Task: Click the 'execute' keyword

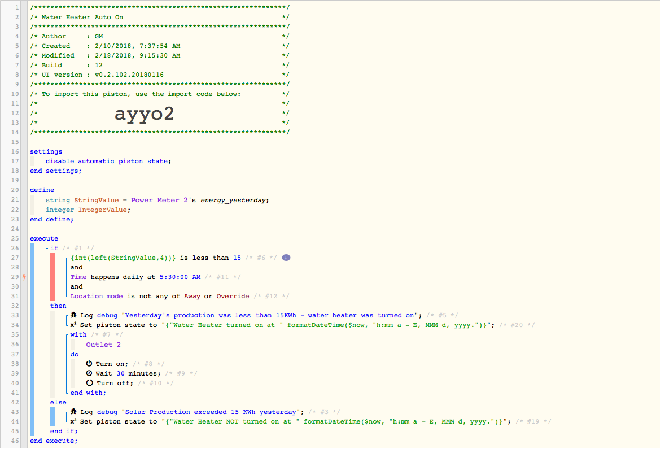Action: coord(44,238)
